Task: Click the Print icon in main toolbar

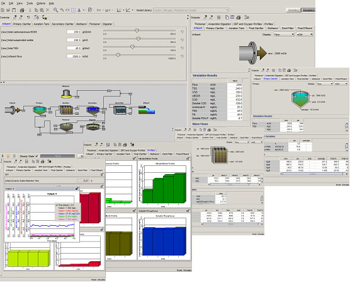Action: click(x=22, y=10)
